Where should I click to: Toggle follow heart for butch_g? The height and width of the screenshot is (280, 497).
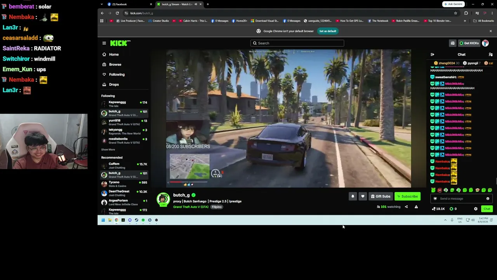(363, 196)
